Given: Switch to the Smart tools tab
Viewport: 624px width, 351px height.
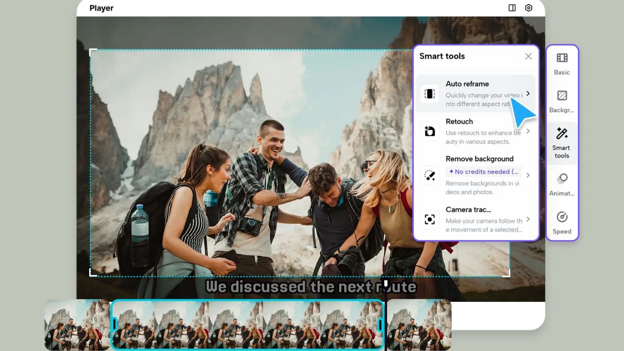Looking at the screenshot, I should (562, 144).
